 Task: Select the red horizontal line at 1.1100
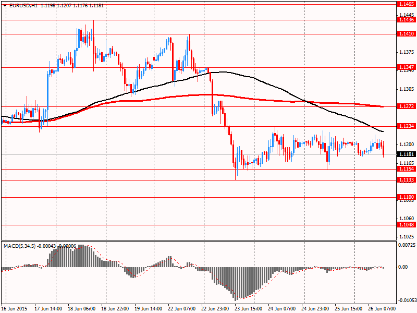tap(199, 198)
